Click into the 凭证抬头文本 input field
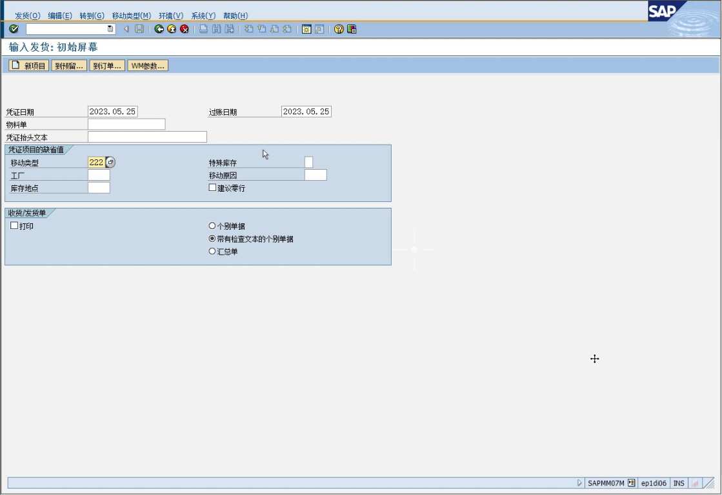The width and height of the screenshot is (722, 495). click(x=147, y=137)
